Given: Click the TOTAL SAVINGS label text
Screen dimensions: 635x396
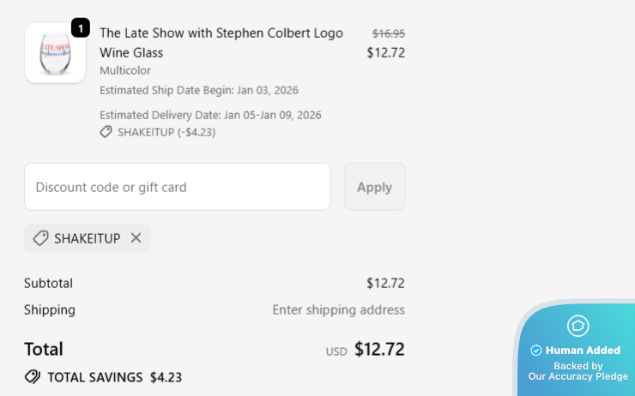Looking at the screenshot, I should tap(94, 377).
